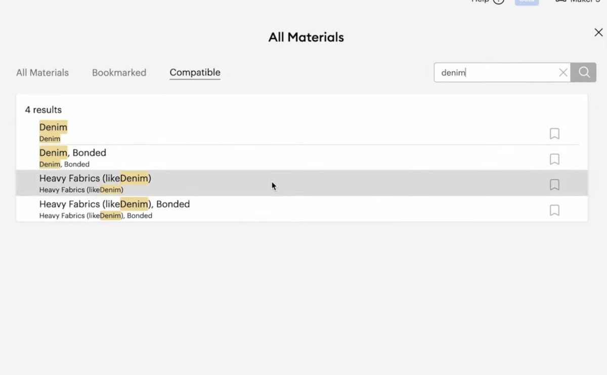Choose the Denim, Bonded result

(302, 157)
